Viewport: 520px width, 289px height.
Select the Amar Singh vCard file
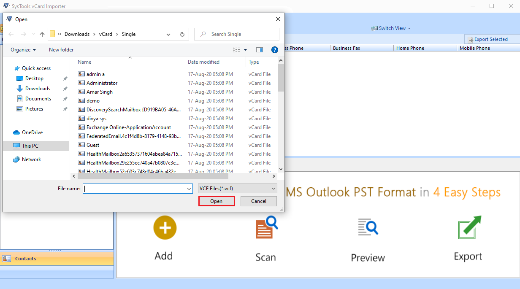coord(100,92)
